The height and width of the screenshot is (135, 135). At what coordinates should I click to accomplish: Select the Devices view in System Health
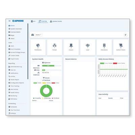pyautogui.click(x=46, y=80)
